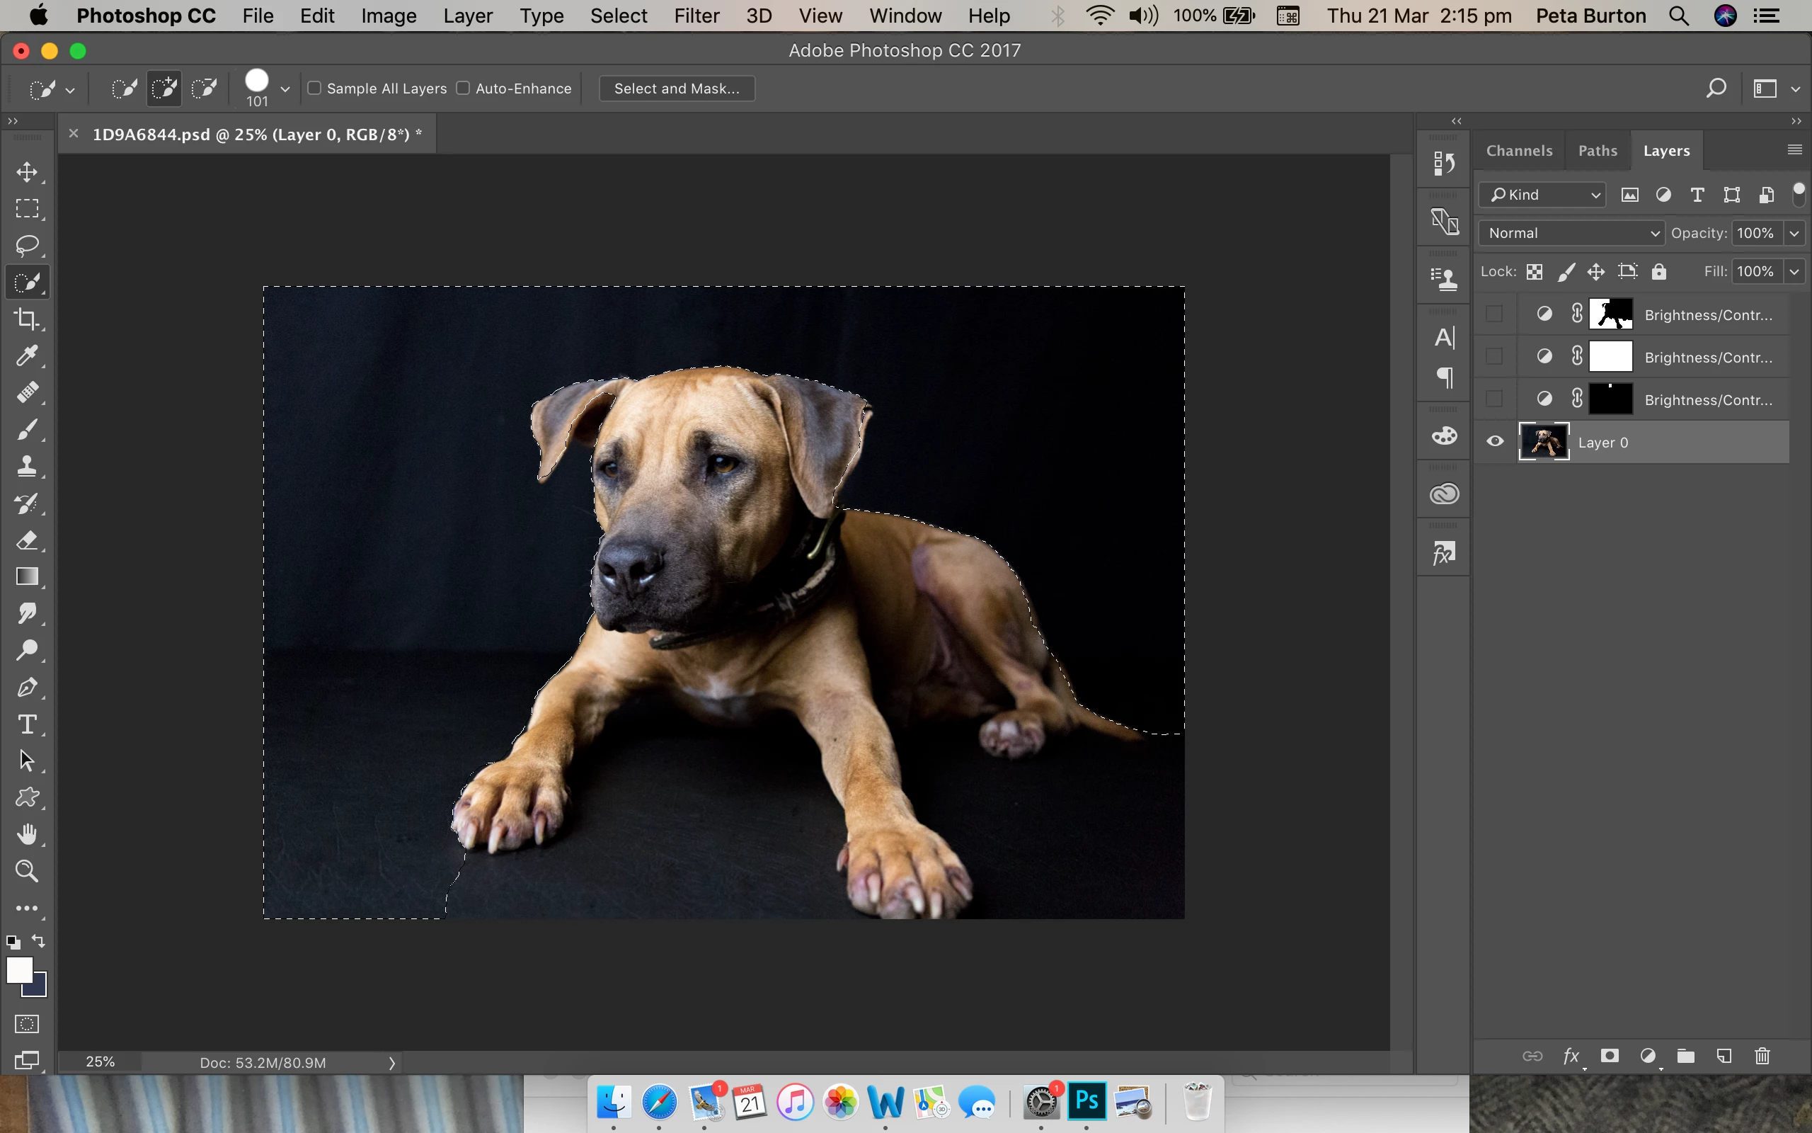Click the delete layer trash icon
Viewport: 1812px width, 1133px height.
pos(1762,1056)
